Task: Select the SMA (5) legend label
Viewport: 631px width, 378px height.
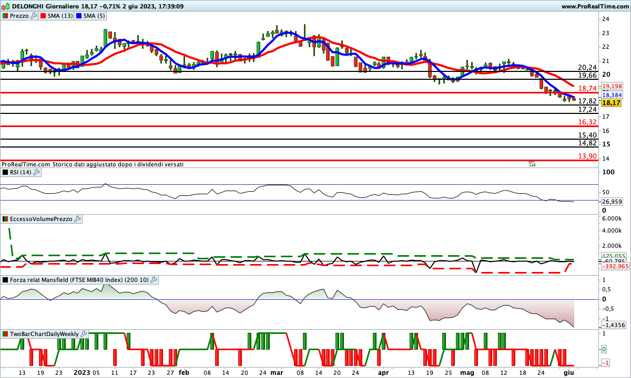Action: pyautogui.click(x=94, y=16)
